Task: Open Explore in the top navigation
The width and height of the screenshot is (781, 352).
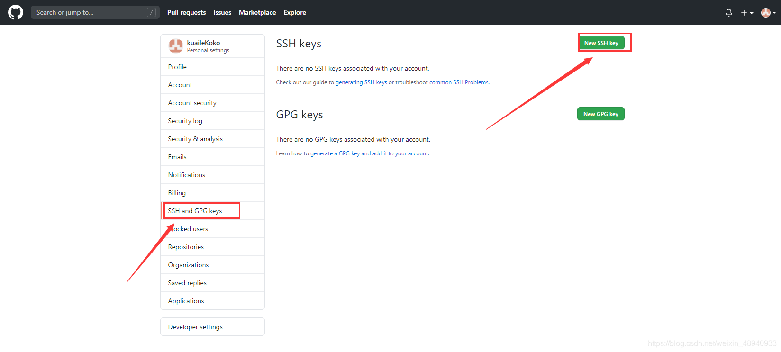Action: pyautogui.click(x=295, y=12)
